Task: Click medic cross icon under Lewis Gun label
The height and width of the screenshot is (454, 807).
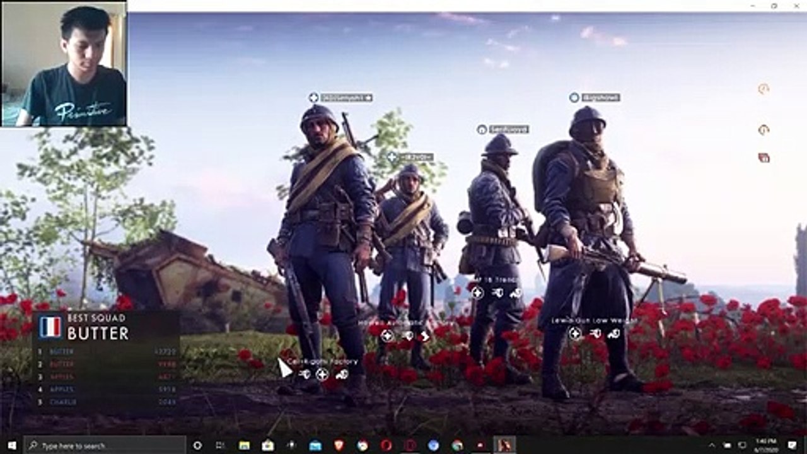Action: pos(575,334)
